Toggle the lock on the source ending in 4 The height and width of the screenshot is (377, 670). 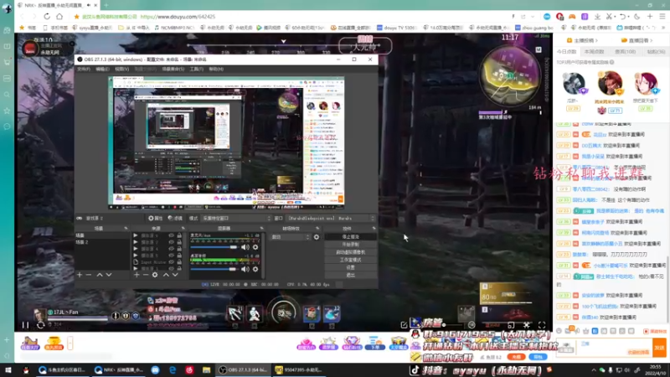(x=179, y=249)
